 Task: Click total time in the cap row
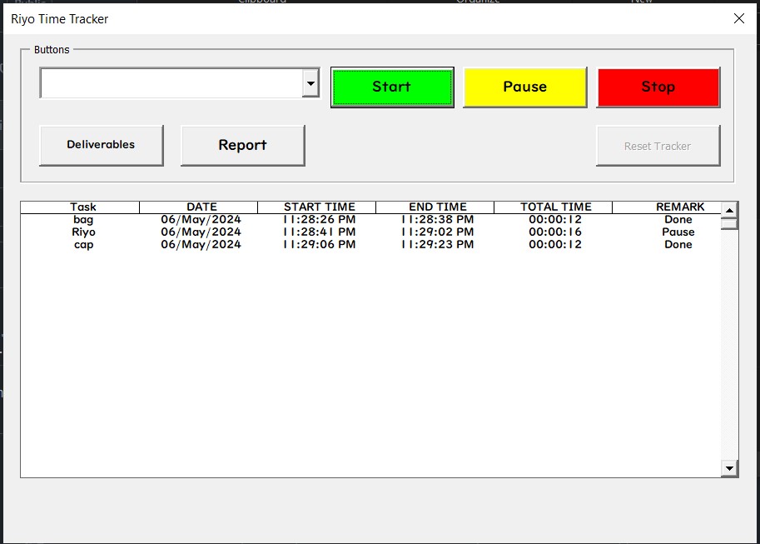click(x=555, y=245)
